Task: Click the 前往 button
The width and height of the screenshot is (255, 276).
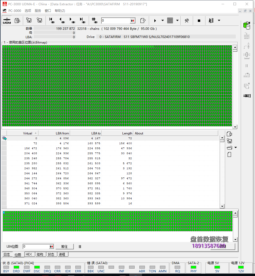Action: (64, 246)
